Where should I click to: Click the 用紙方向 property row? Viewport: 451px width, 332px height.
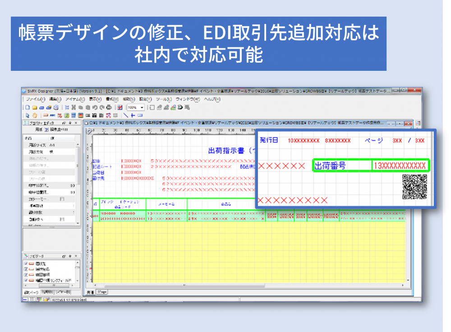[49, 152]
